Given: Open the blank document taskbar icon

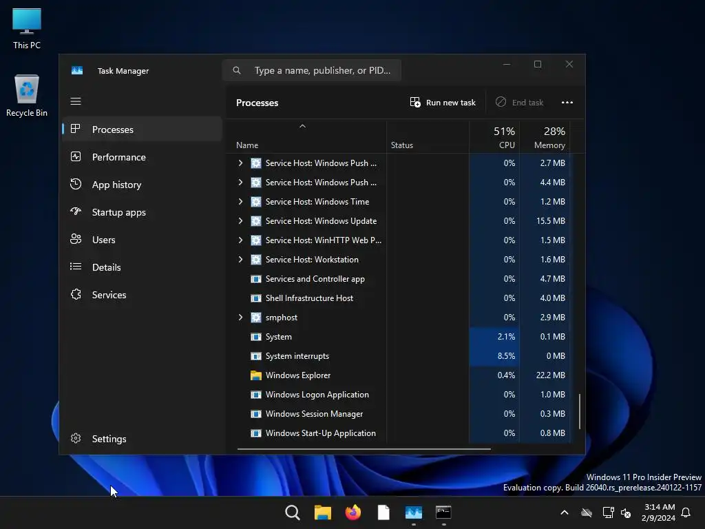Looking at the screenshot, I should [x=383, y=512].
